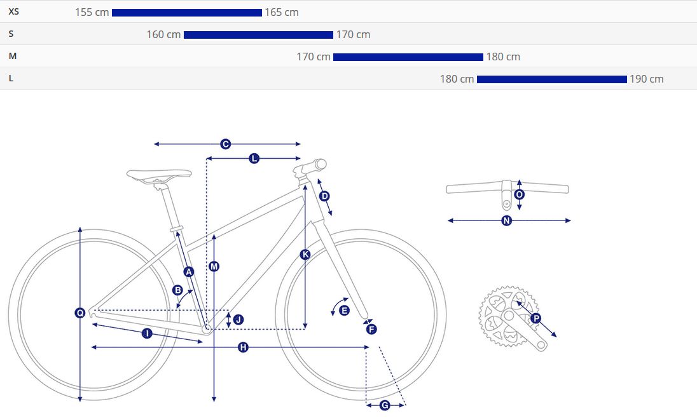Click the D head tube marker
The height and width of the screenshot is (418, 697).
tap(324, 196)
